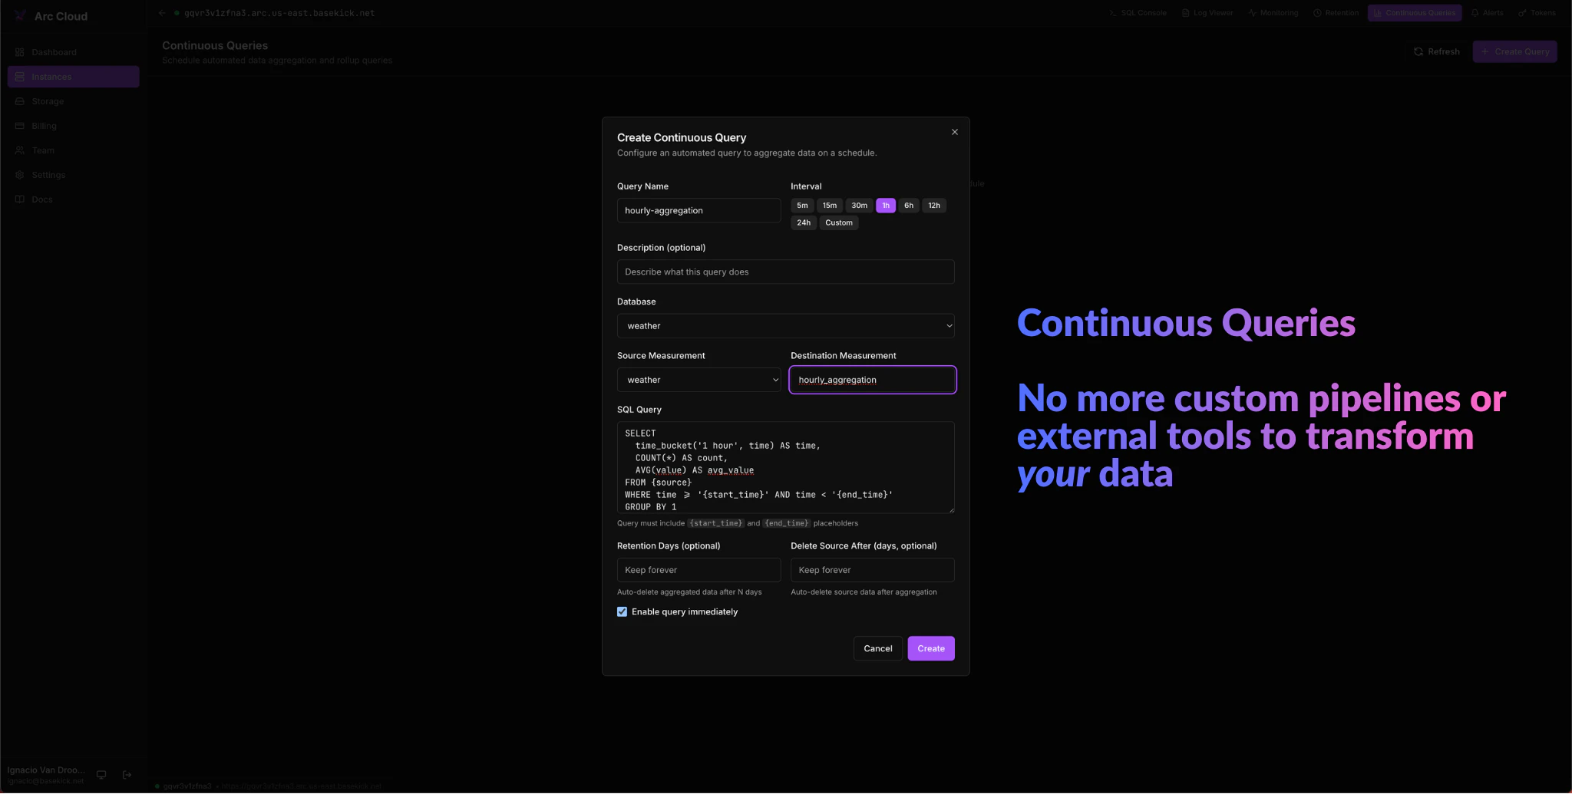Click the Description input field

pos(786,272)
